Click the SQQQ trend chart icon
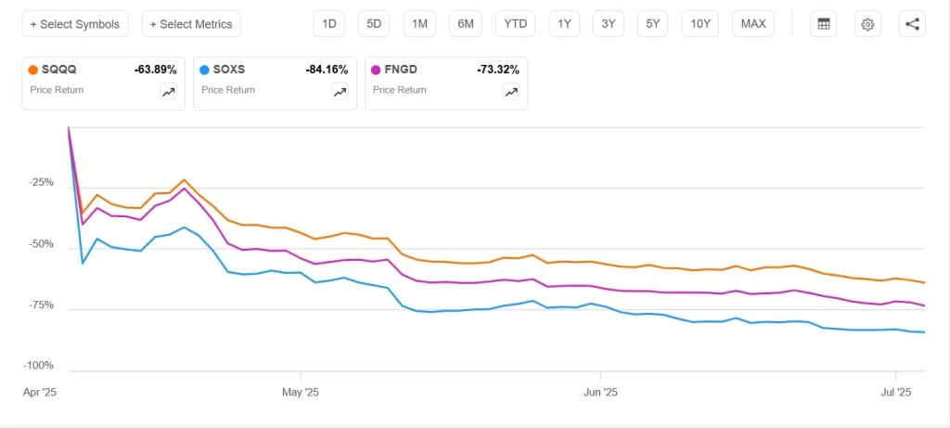This screenshot has width=950, height=428. click(168, 91)
